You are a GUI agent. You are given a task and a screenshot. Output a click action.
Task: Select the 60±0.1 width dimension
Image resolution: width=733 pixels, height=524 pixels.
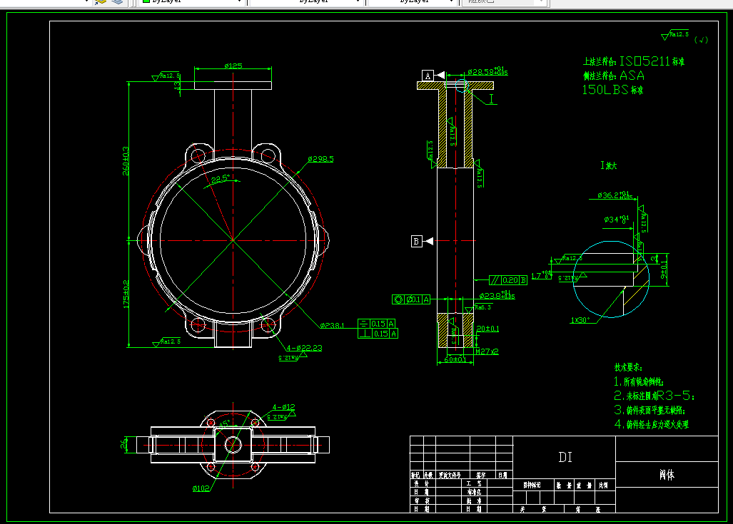tap(455, 359)
